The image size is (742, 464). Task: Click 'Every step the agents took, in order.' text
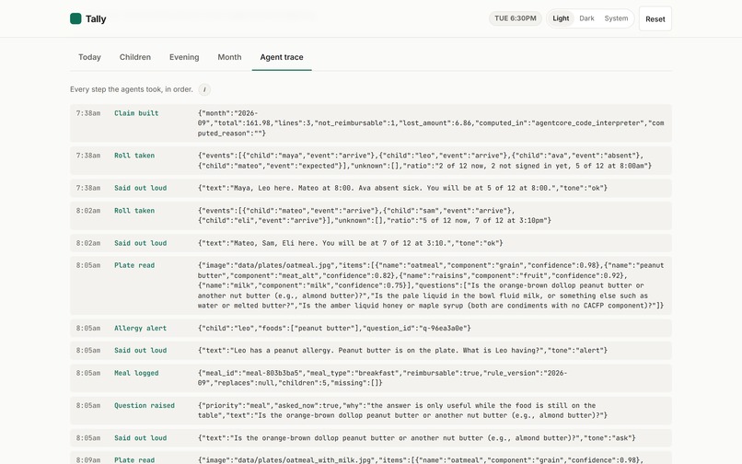132,89
